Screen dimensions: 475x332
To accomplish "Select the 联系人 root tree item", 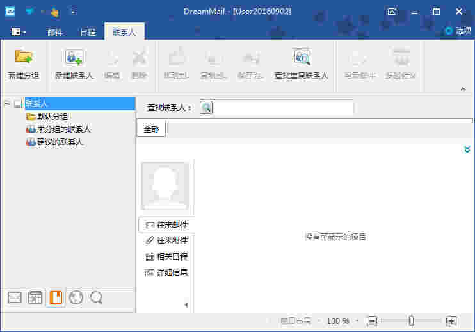I will [x=80, y=104].
